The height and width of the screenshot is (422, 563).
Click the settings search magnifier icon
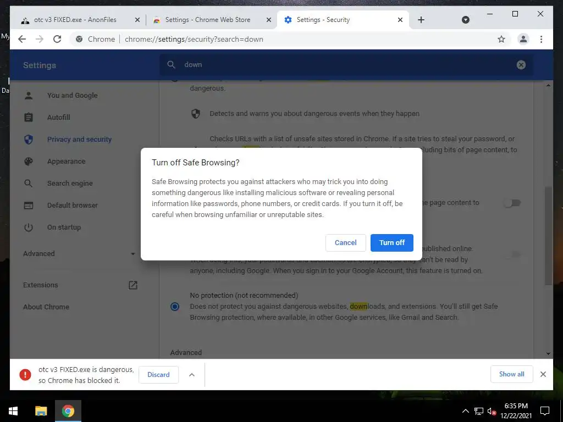click(x=172, y=65)
